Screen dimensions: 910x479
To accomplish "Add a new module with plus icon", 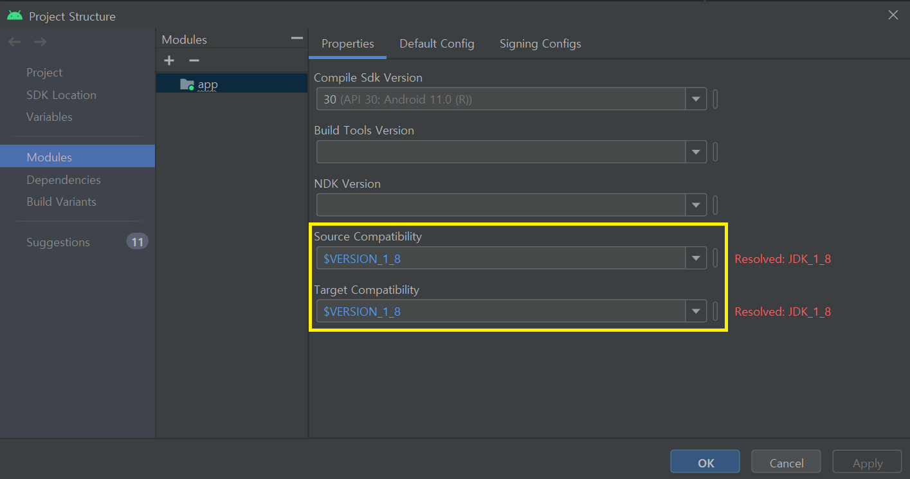I will pyautogui.click(x=169, y=60).
